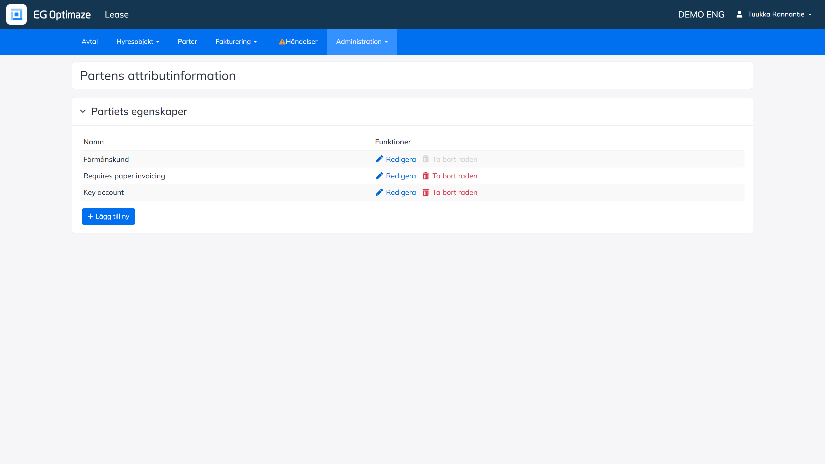This screenshot has width=825, height=464.
Task: Open the Händelser menu item
Action: click(298, 42)
